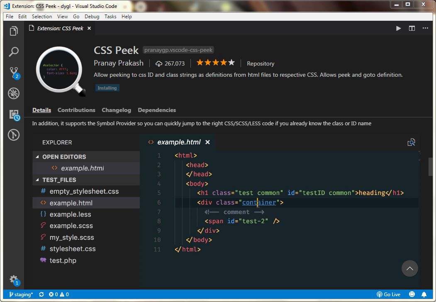Screen dimensions: 436x302
Task: Switch to the Contributions tab
Action: point(76,110)
